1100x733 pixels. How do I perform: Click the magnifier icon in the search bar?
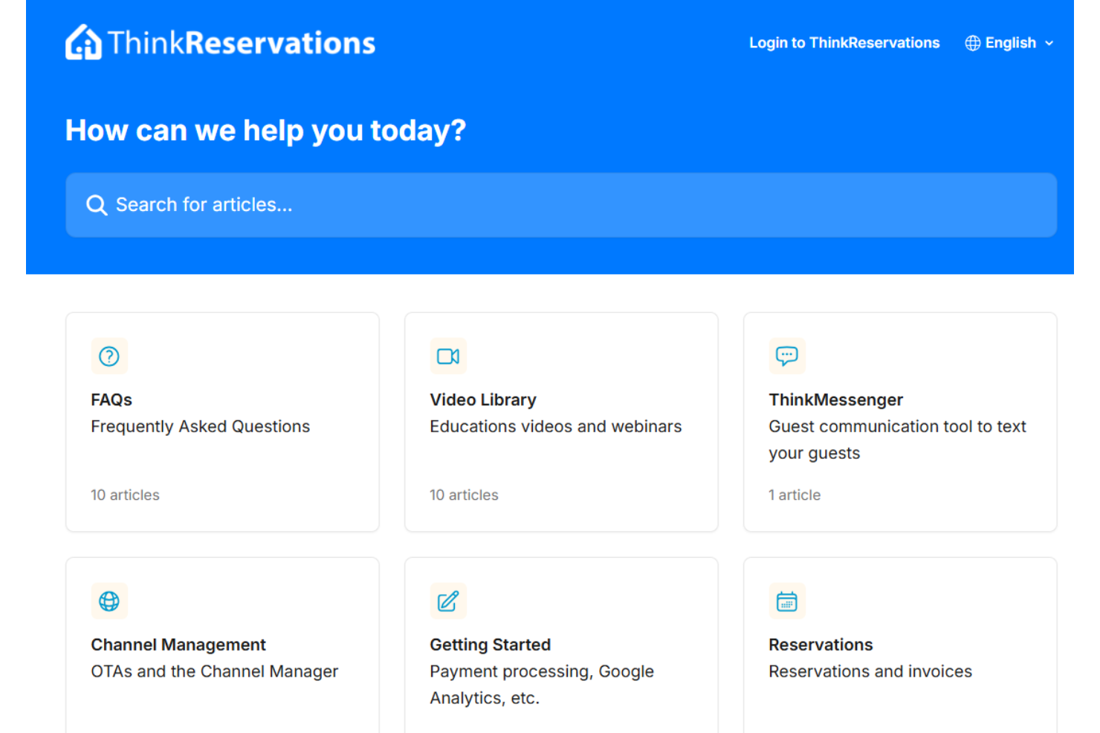pos(97,205)
